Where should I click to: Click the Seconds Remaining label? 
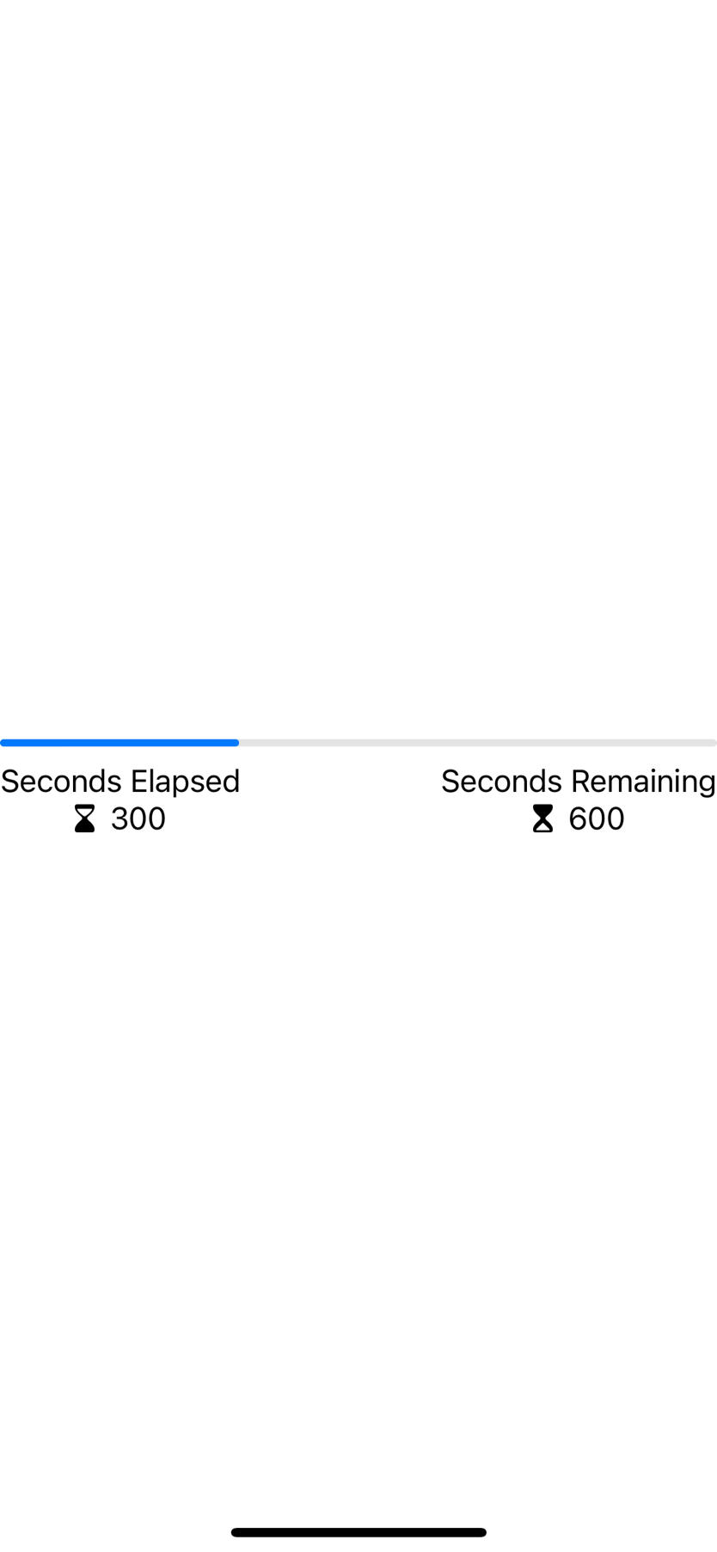(x=578, y=780)
